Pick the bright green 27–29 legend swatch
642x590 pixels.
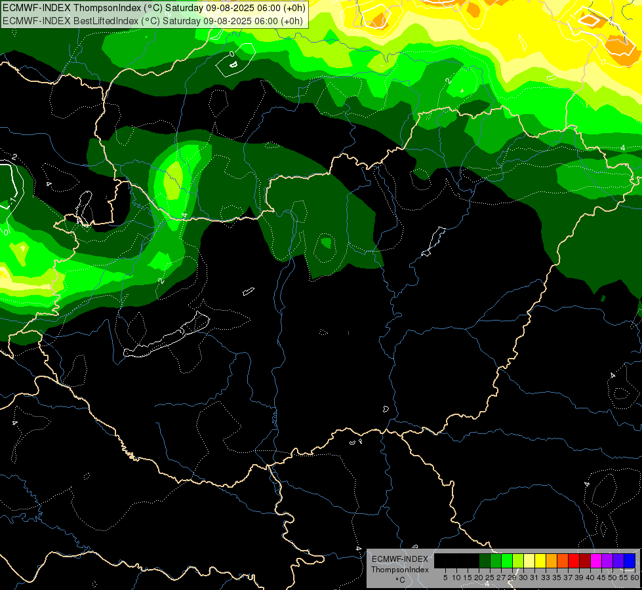tap(507, 560)
